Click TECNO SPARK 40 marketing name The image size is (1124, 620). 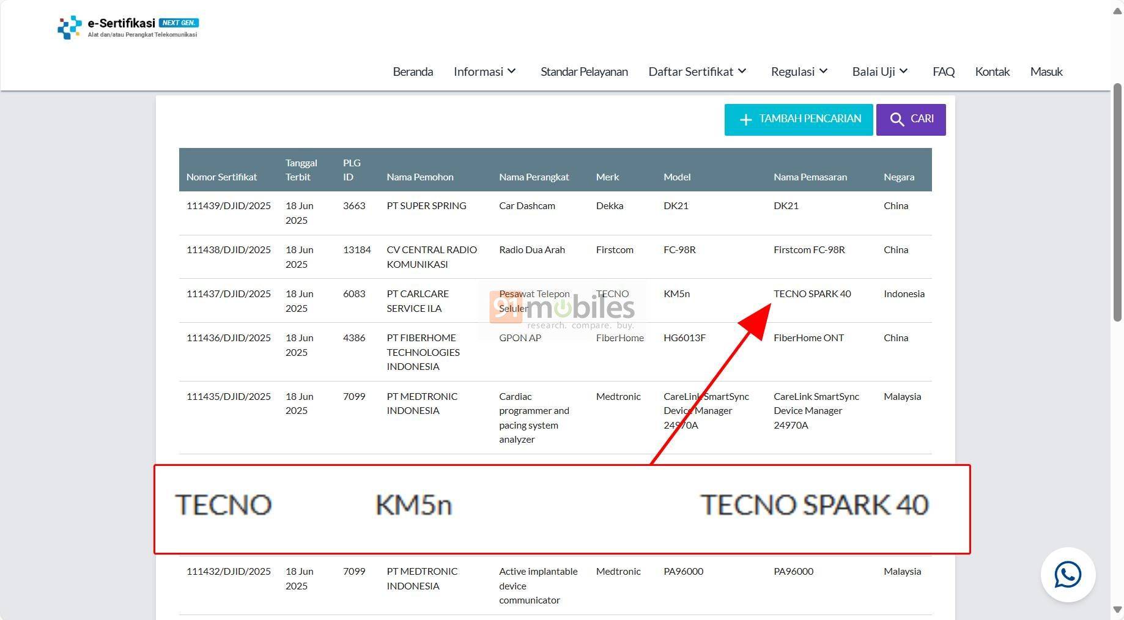[x=812, y=294]
